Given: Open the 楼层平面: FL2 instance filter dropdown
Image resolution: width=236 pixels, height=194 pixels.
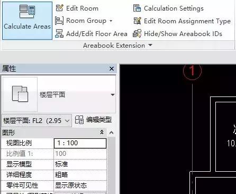Looking at the screenshot, I should tap(37, 121).
